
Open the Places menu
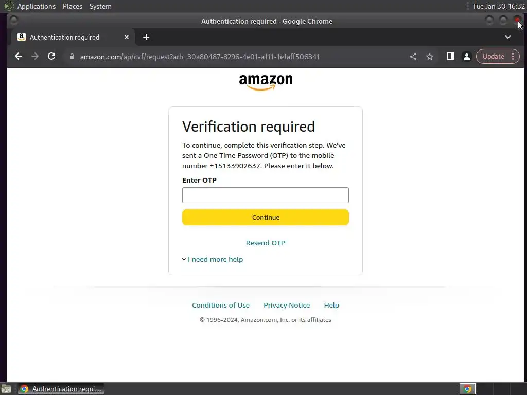coord(73,6)
